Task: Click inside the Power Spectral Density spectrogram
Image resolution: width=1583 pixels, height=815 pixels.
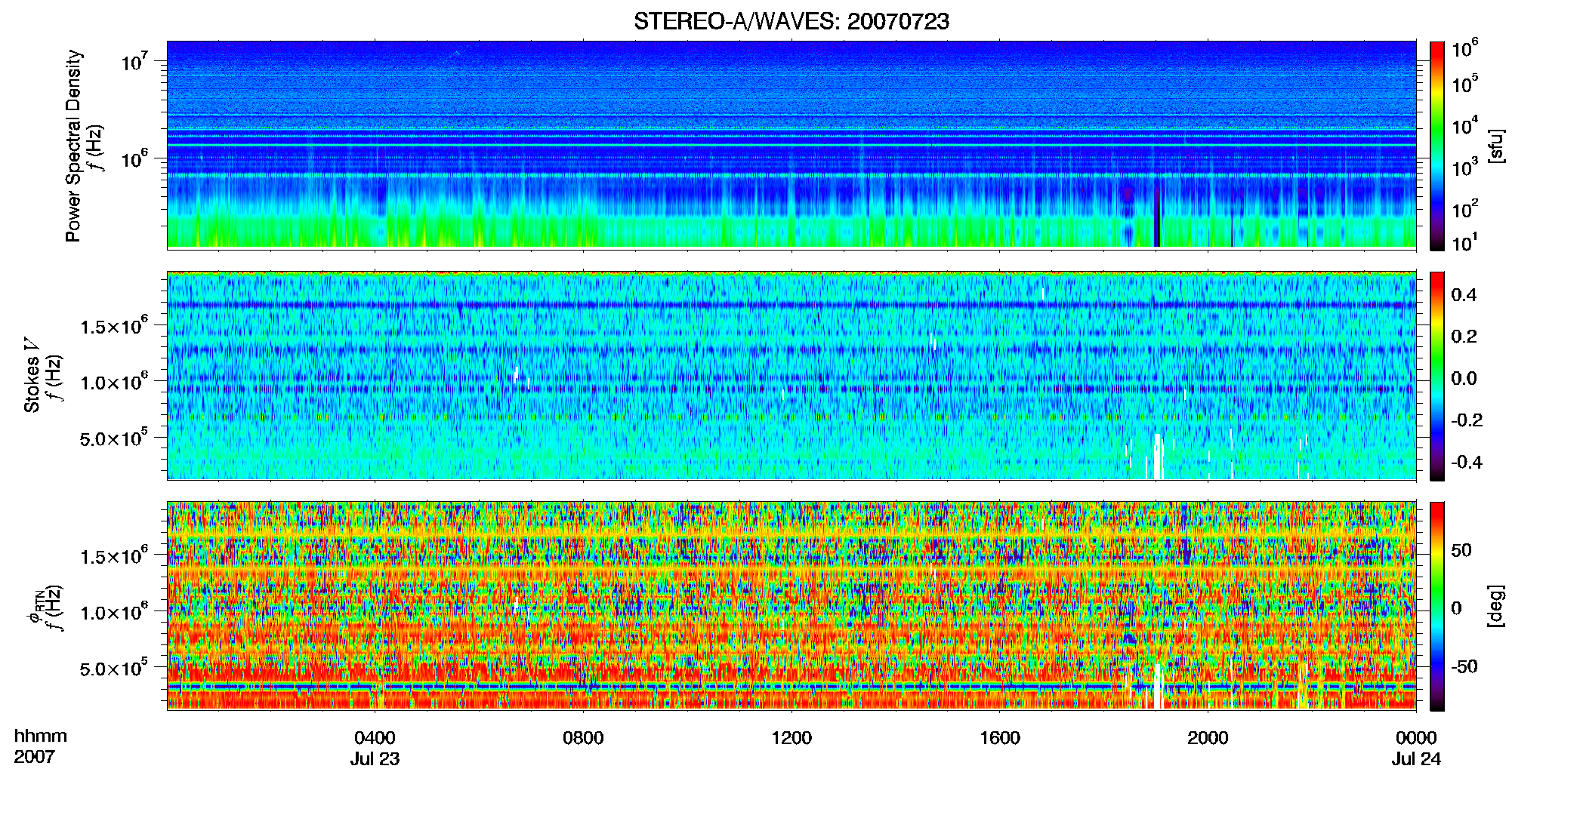Action: [x=791, y=145]
